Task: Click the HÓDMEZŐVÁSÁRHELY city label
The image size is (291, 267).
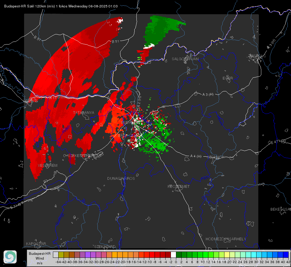Action: [x=226, y=239]
